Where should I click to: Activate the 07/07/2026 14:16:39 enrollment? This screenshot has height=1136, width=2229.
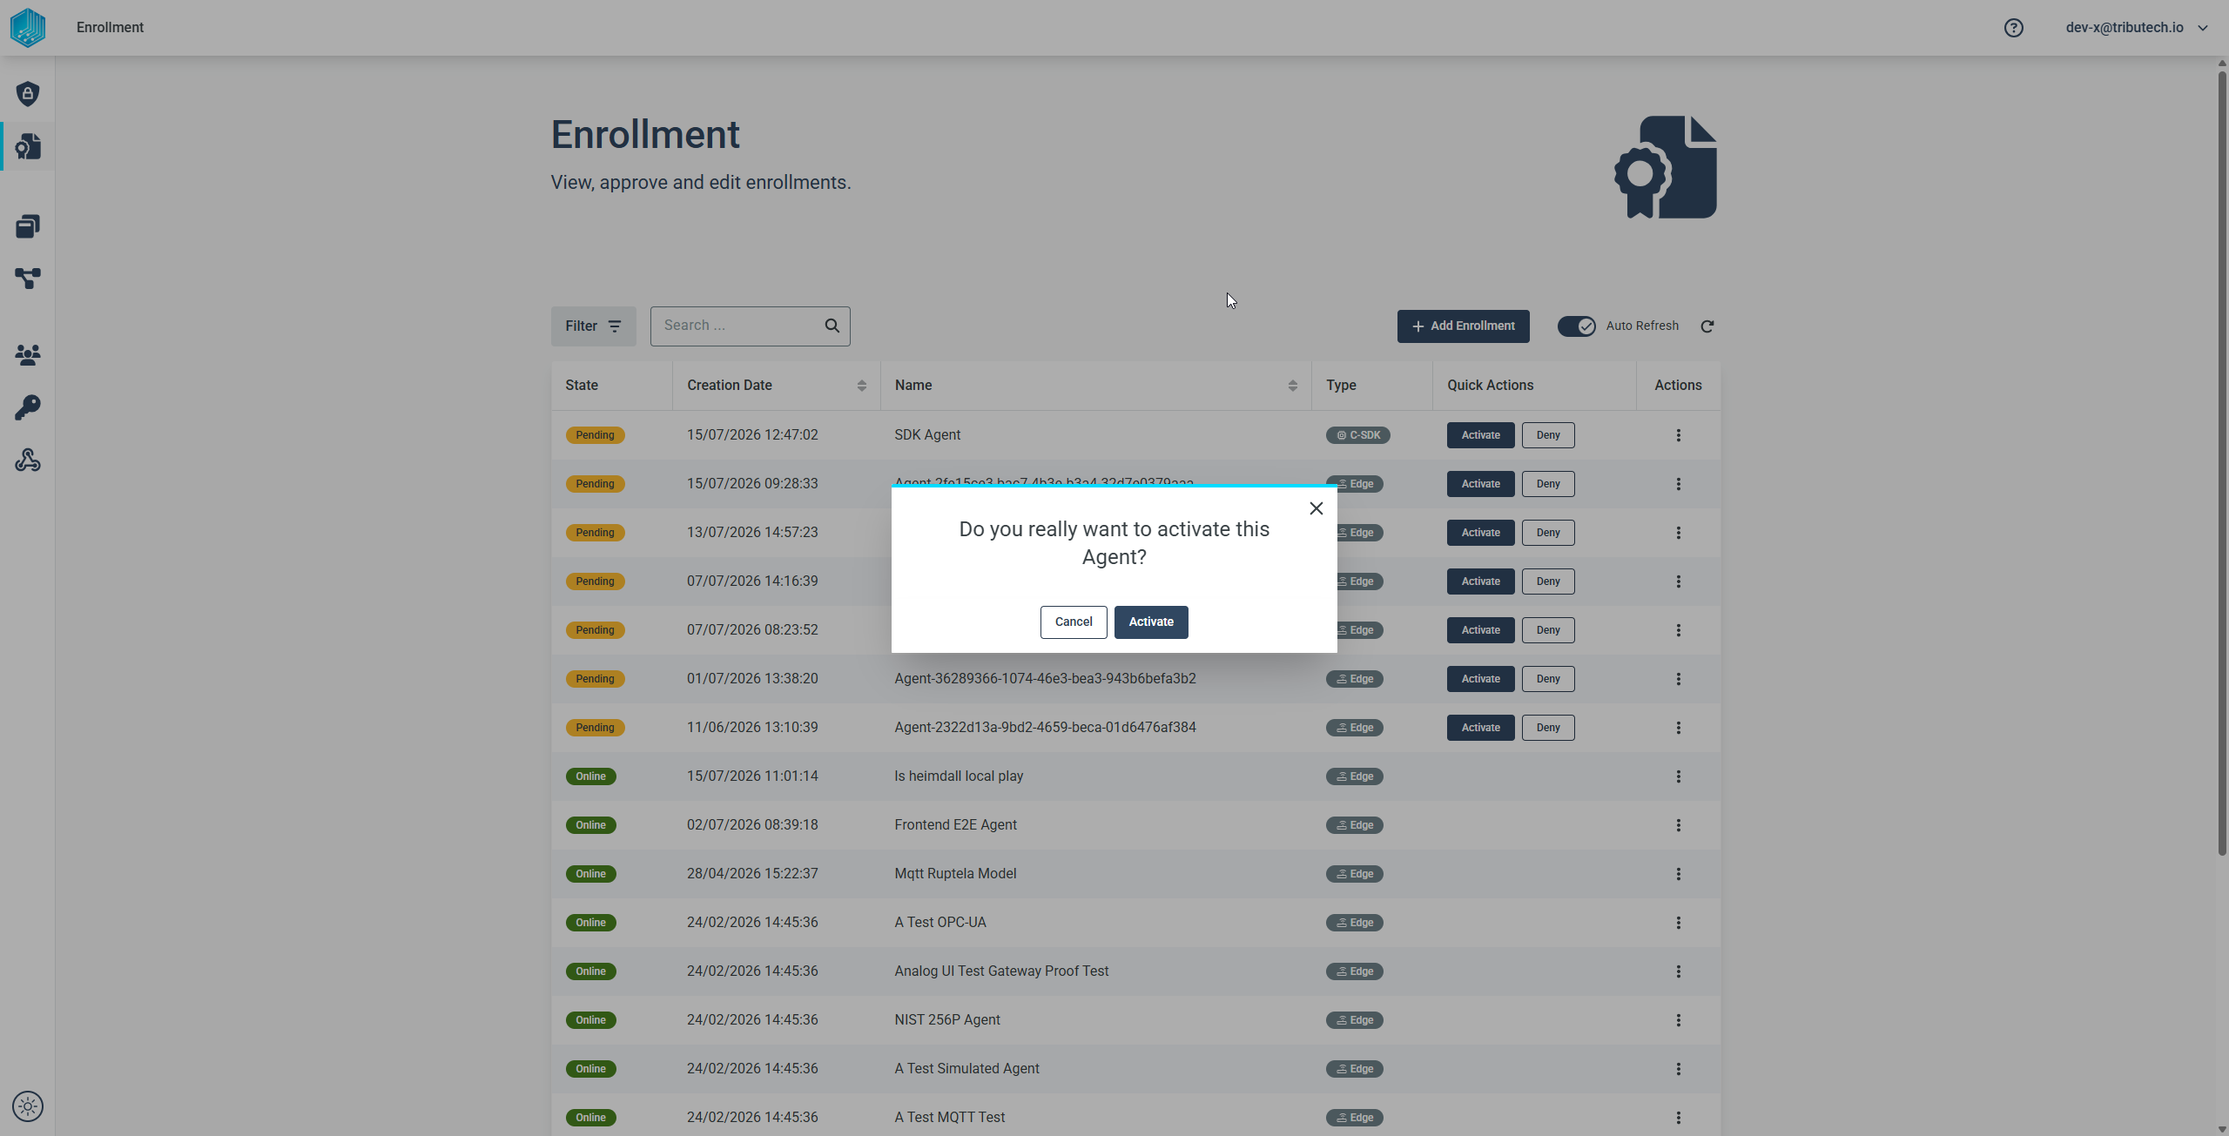(1480, 581)
